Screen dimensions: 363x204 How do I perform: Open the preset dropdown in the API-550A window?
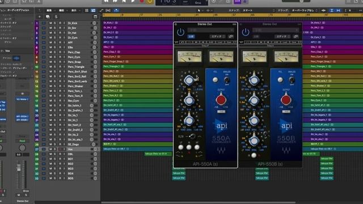pos(210,30)
